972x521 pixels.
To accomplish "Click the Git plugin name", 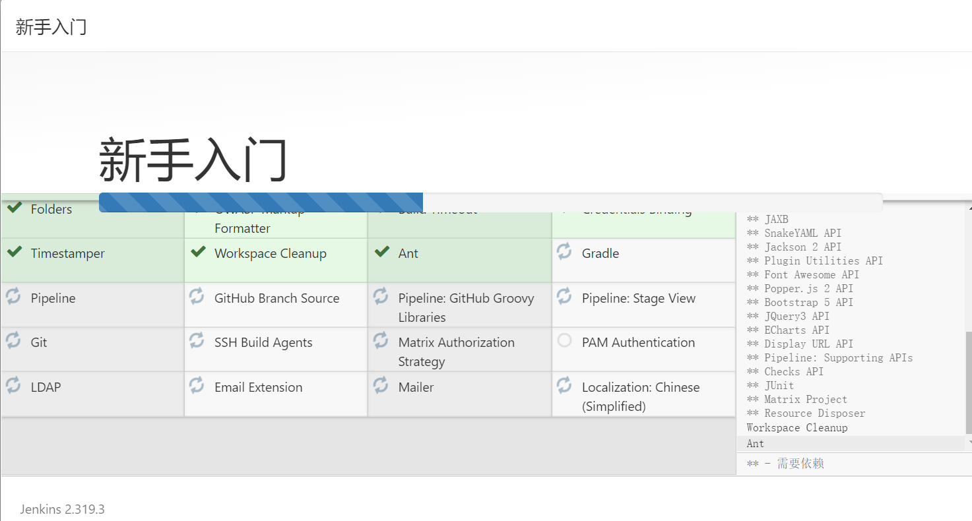I will (39, 342).
